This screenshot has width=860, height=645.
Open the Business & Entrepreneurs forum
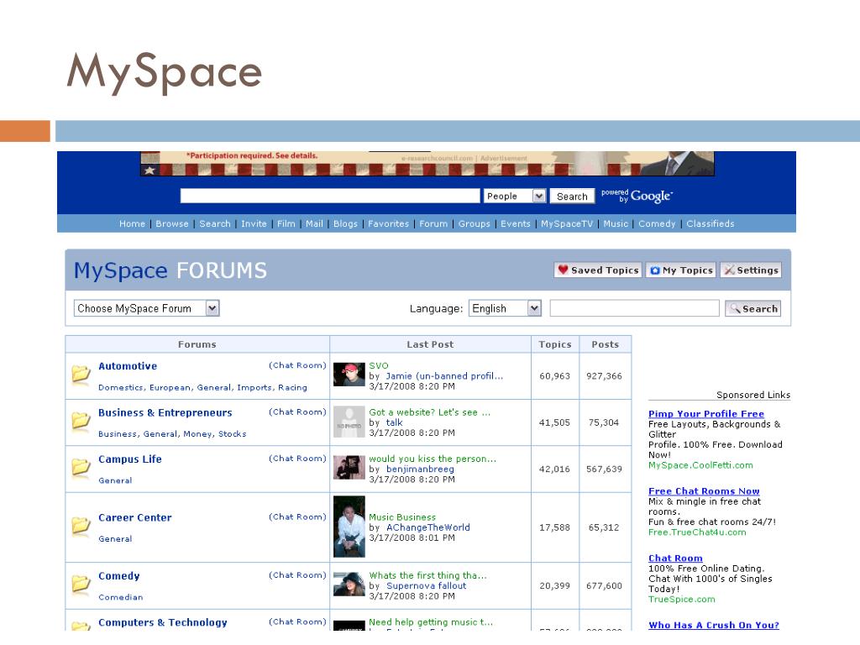click(x=165, y=412)
